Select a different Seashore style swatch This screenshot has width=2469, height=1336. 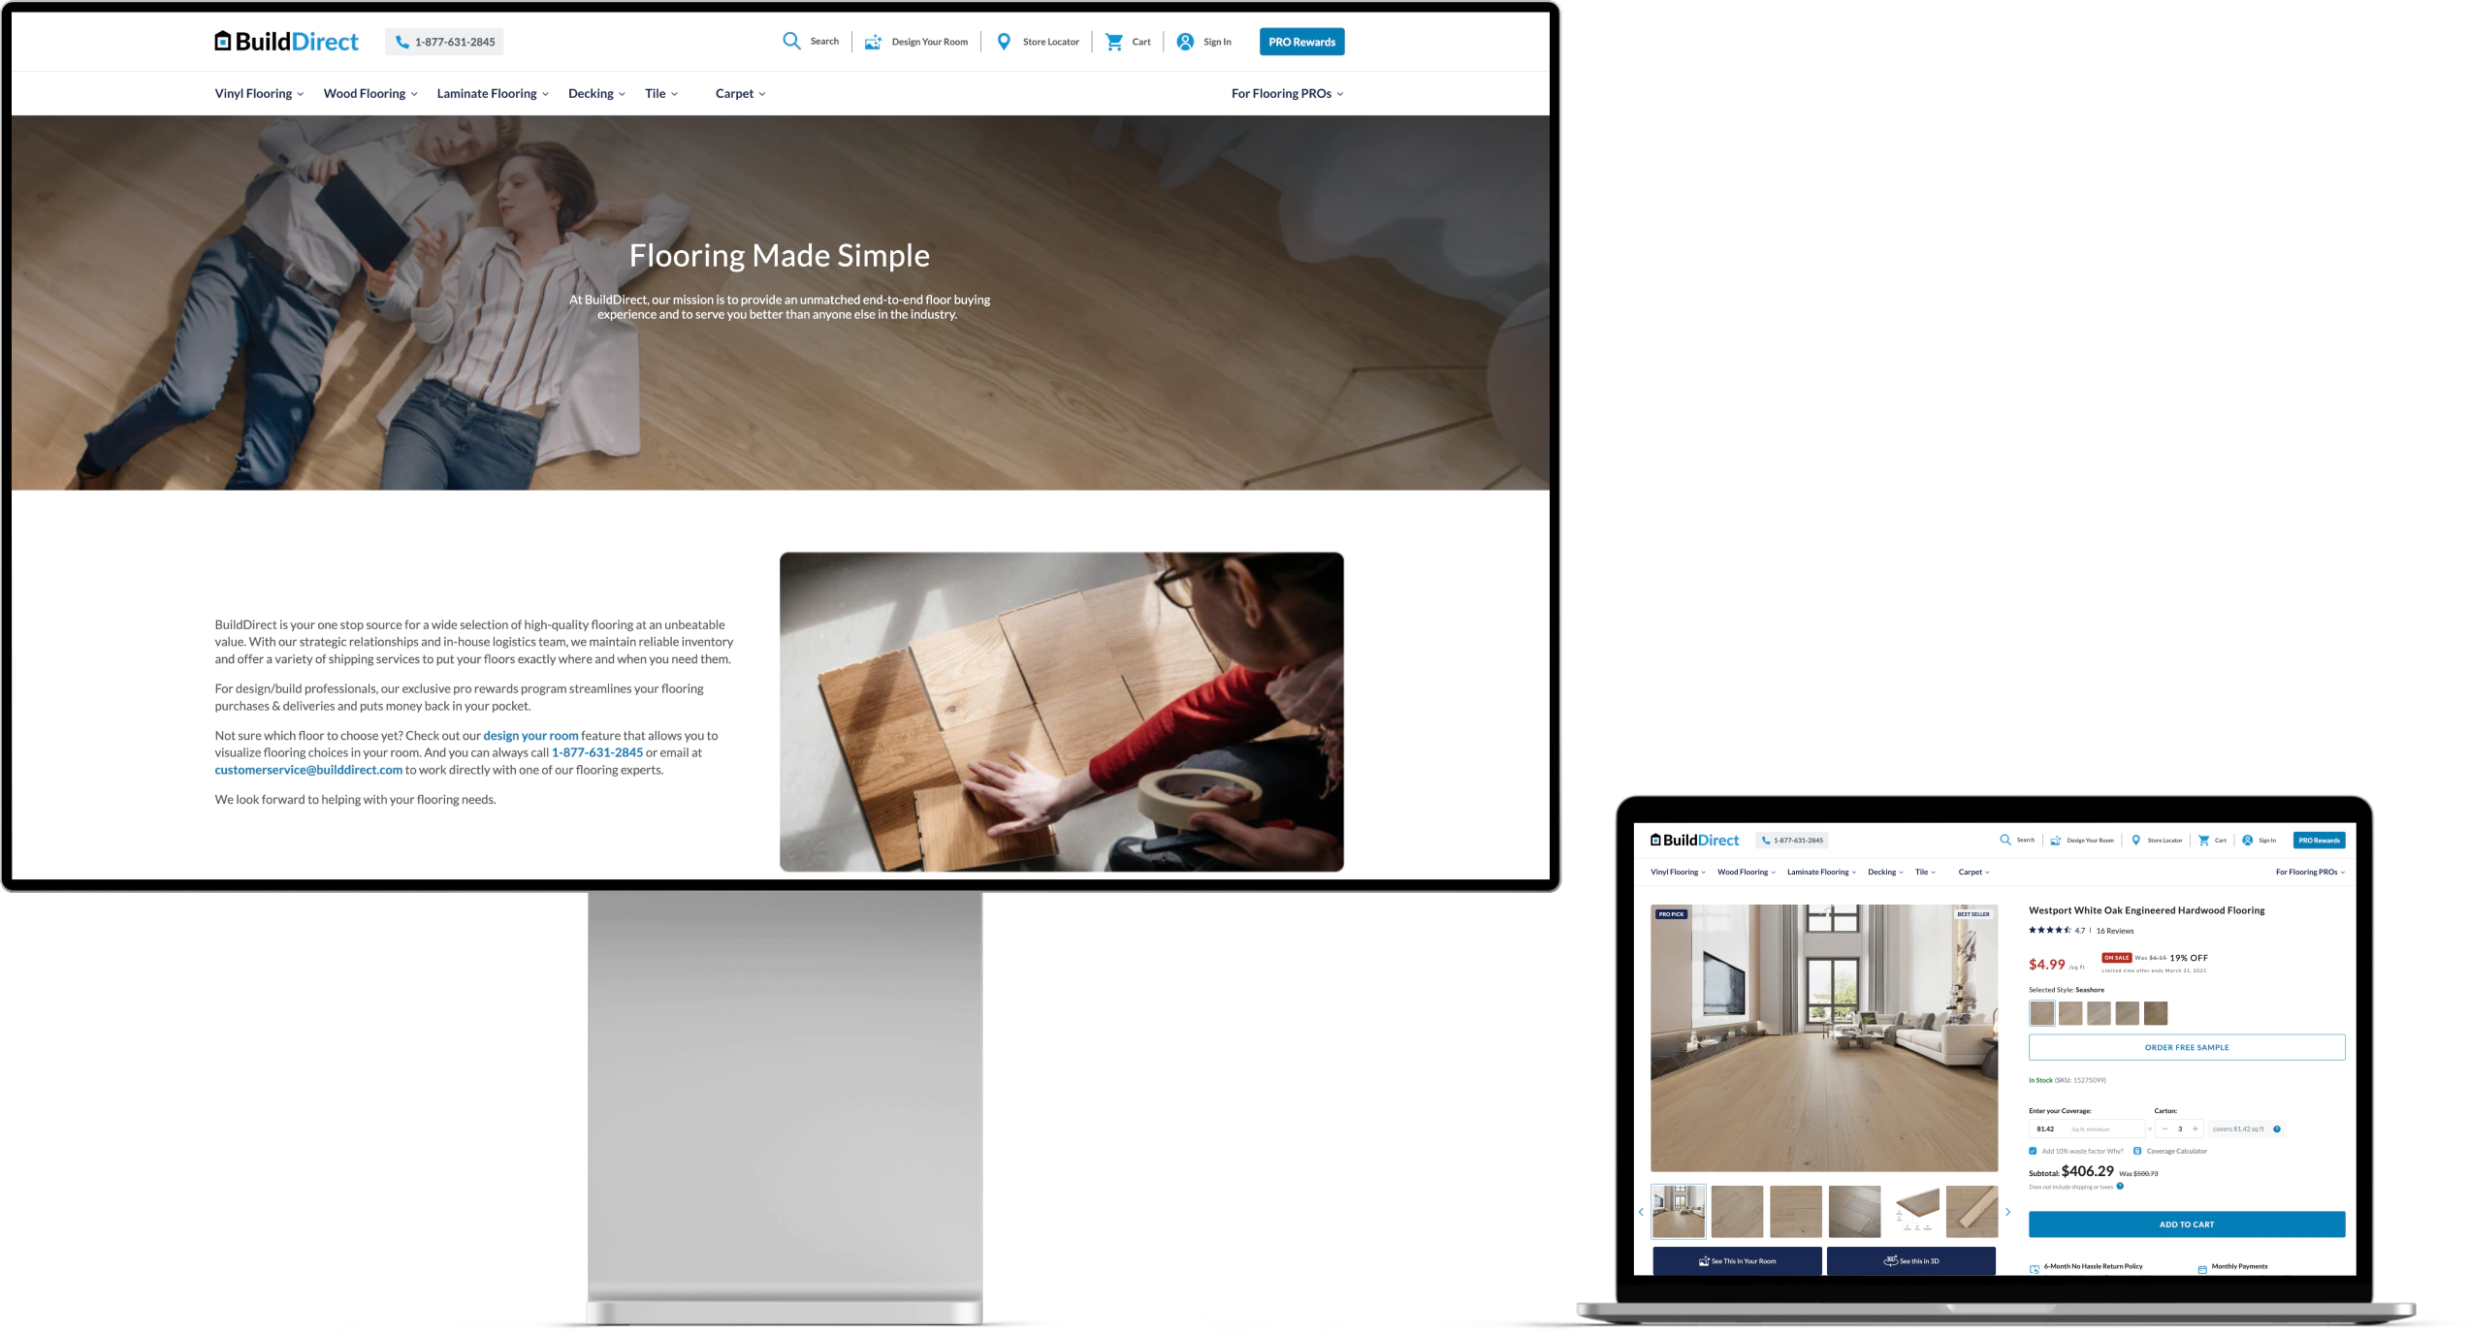pos(2070,1013)
